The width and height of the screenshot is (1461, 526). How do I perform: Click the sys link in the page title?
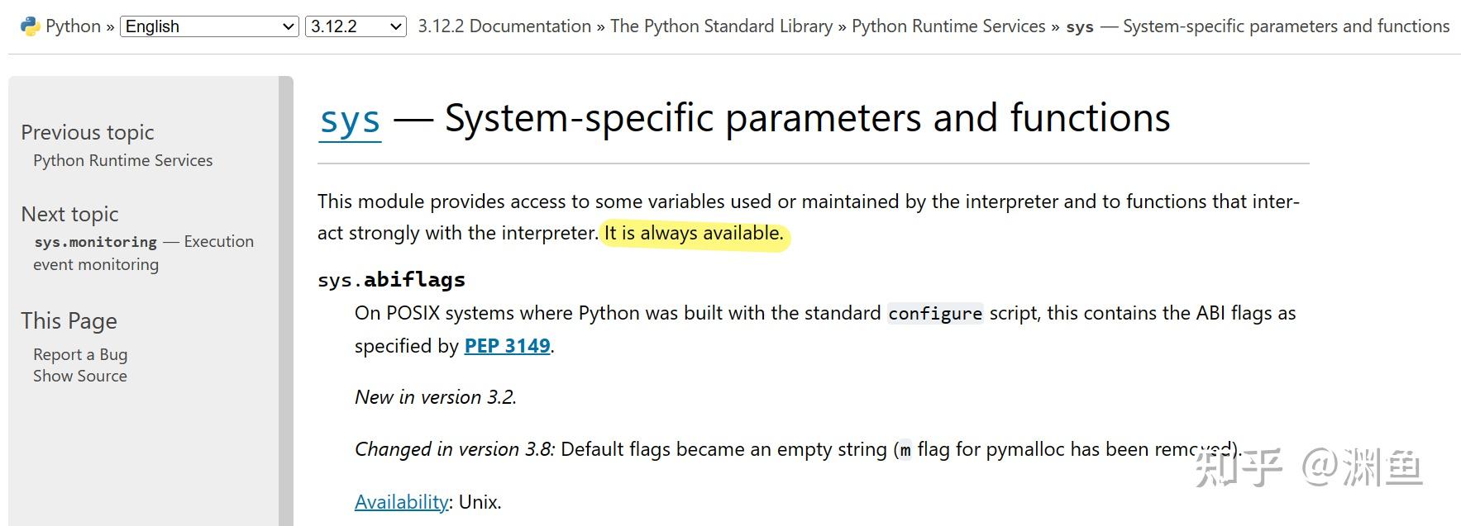click(349, 118)
